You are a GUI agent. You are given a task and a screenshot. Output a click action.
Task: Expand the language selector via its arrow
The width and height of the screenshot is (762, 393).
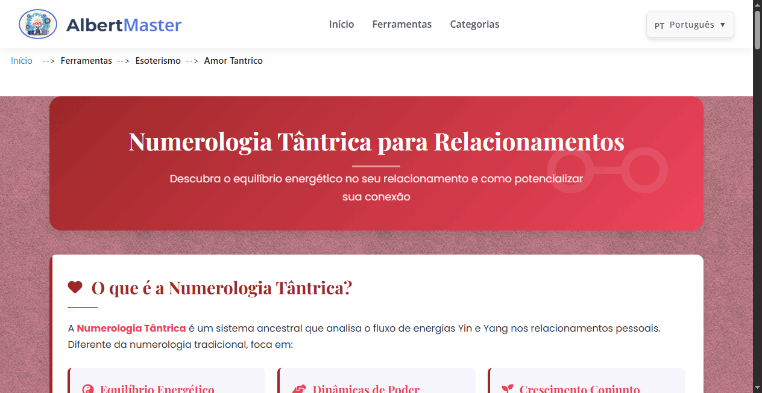(723, 25)
